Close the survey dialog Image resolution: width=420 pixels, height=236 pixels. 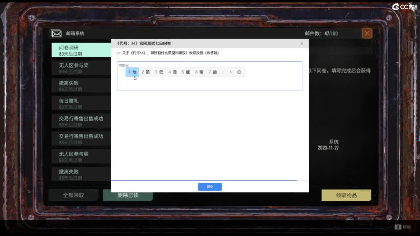pyautogui.click(x=302, y=43)
